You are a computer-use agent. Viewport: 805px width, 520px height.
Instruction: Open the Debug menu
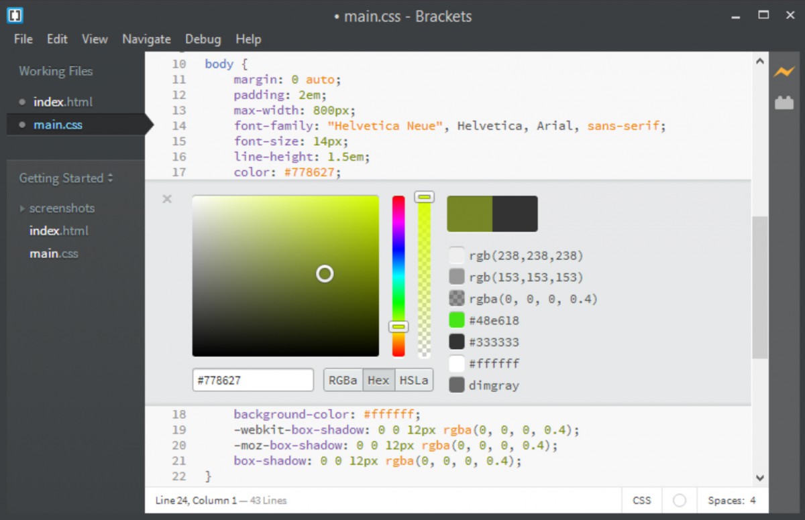(x=203, y=39)
